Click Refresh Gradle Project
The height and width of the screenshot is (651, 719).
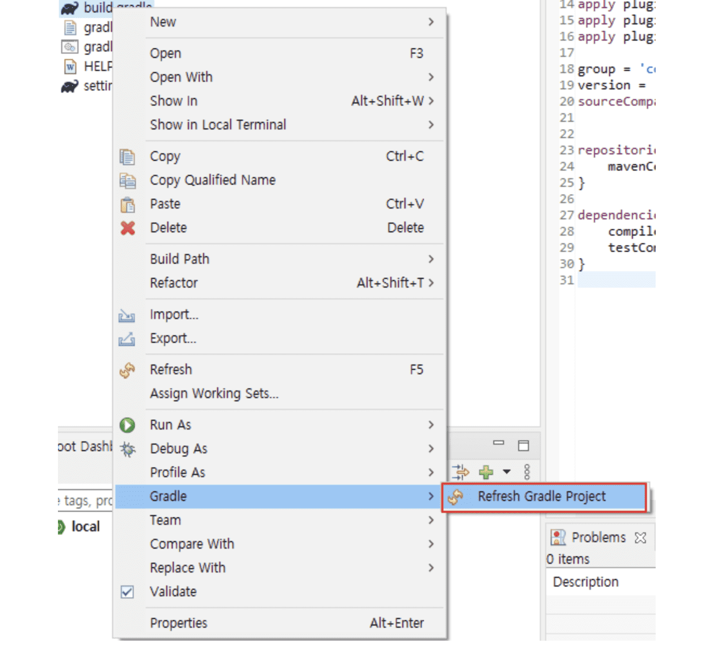coord(545,497)
